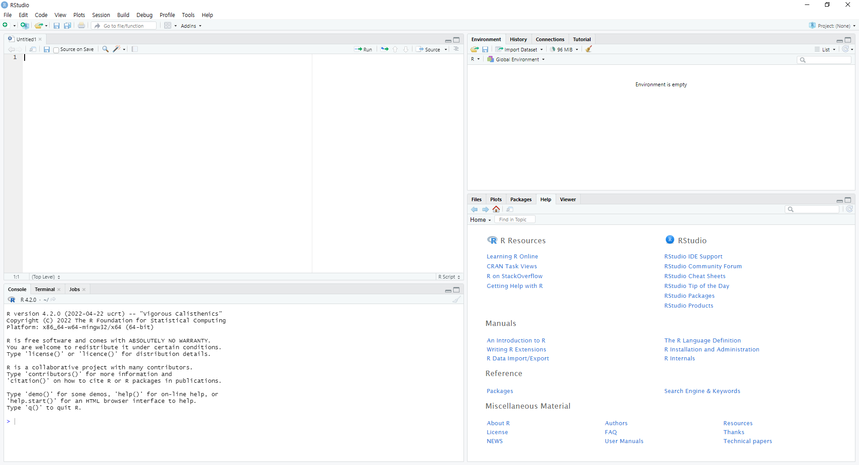Compile report notebook icon in editor
This screenshot has width=859, height=465.
pos(135,49)
